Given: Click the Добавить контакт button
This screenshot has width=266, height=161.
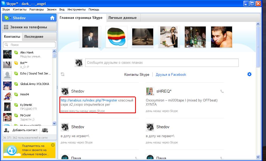Looking at the screenshot, I should tap(21, 130).
